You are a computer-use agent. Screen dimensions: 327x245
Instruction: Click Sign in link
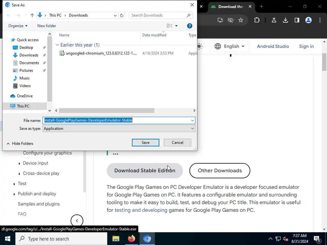coord(306,46)
